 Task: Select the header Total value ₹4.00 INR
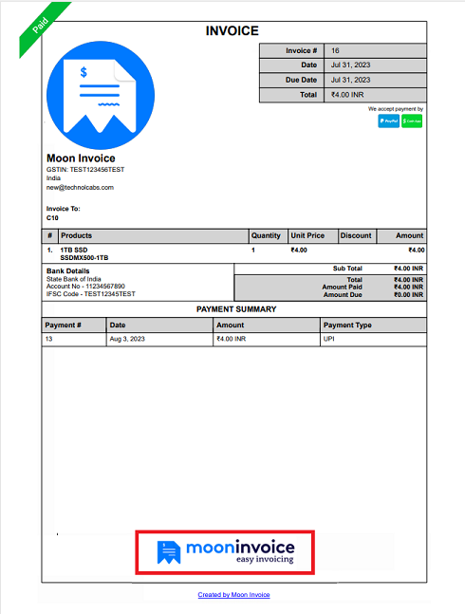click(347, 95)
